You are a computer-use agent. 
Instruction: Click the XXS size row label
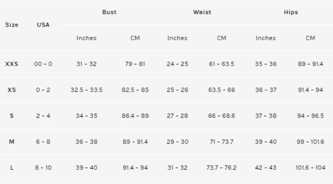click(12, 64)
